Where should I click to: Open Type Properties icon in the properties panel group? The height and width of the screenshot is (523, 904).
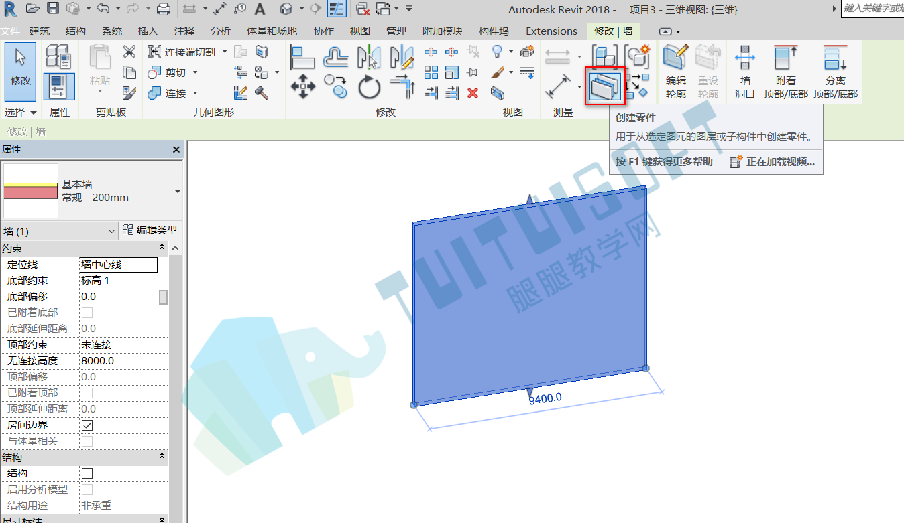tap(58, 57)
